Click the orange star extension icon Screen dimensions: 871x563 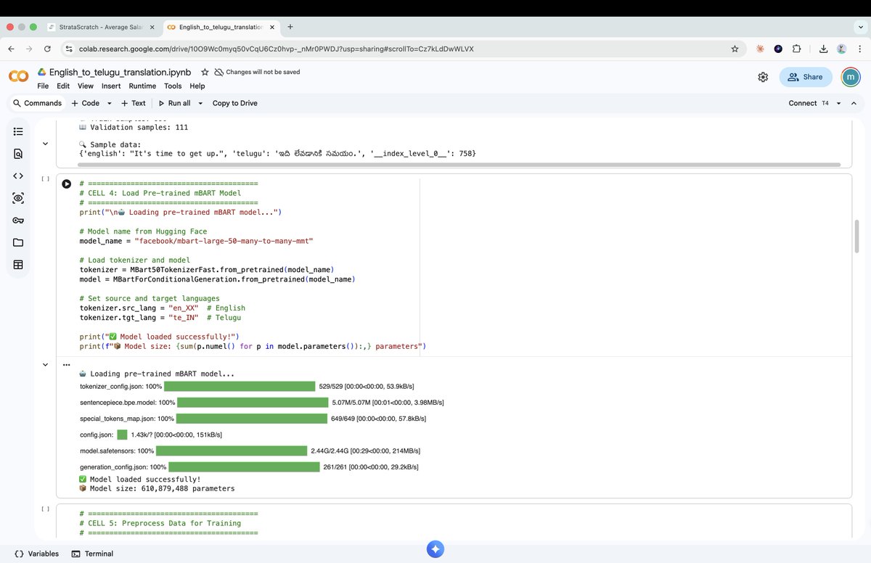click(x=760, y=49)
